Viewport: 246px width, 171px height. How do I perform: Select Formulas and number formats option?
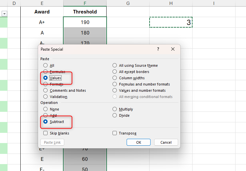click(115, 84)
